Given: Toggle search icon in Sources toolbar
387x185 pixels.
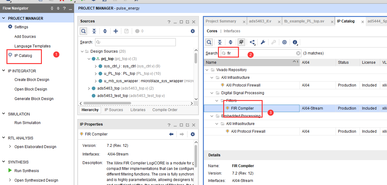Looking at the screenshot, I should point(83,31).
